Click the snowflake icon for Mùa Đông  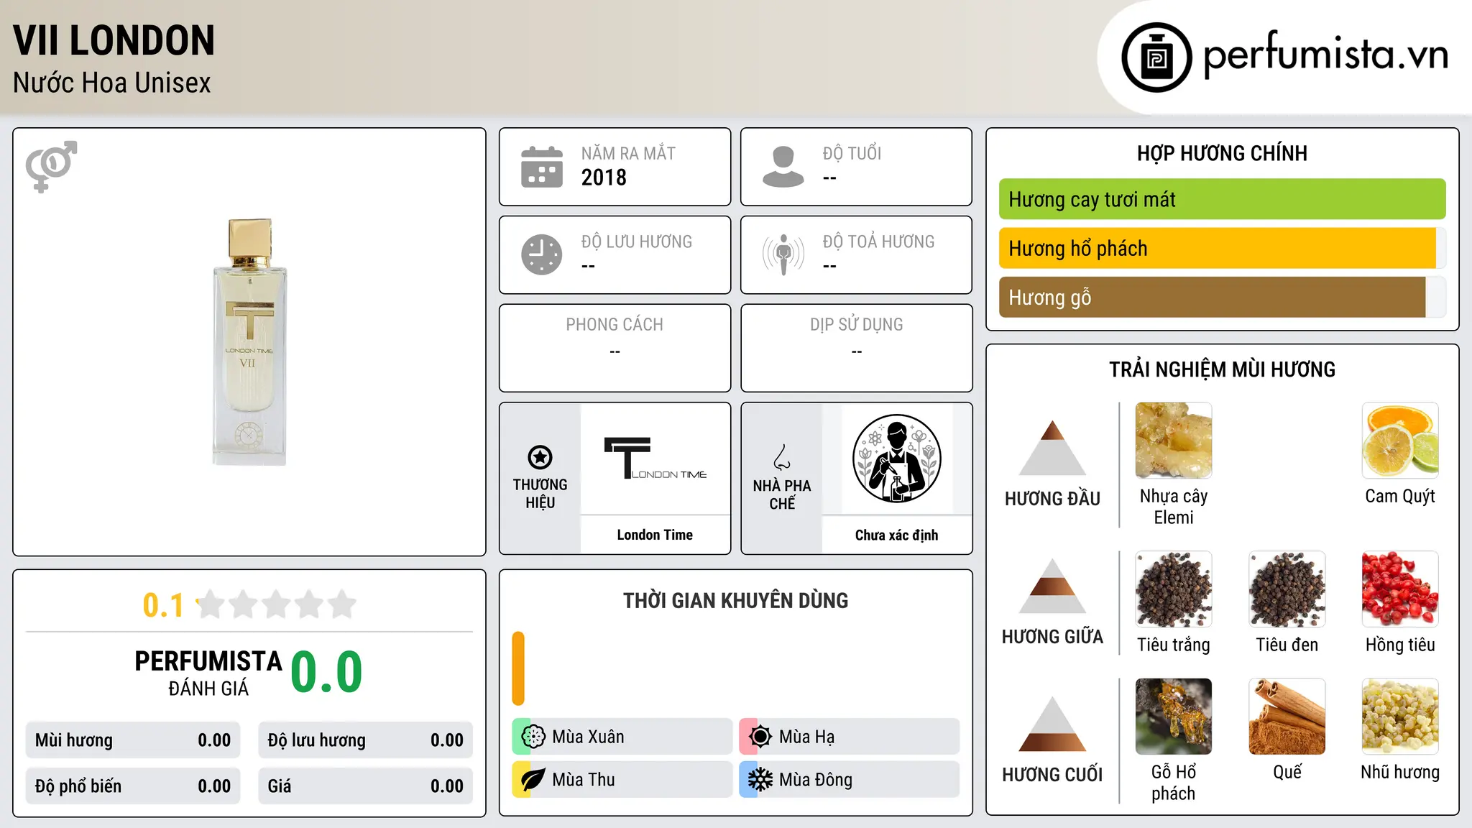click(760, 780)
